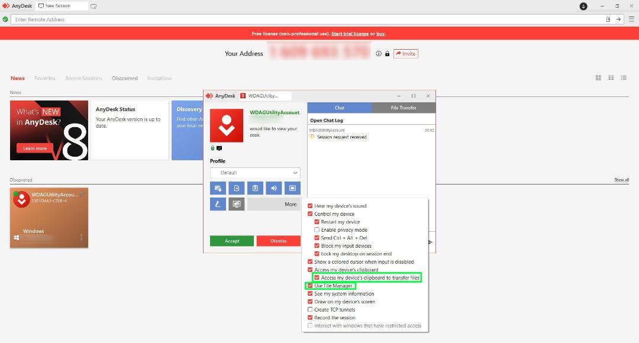Open the AnyDesk Status news card
Screen dimensions: 639x343
pos(130,130)
